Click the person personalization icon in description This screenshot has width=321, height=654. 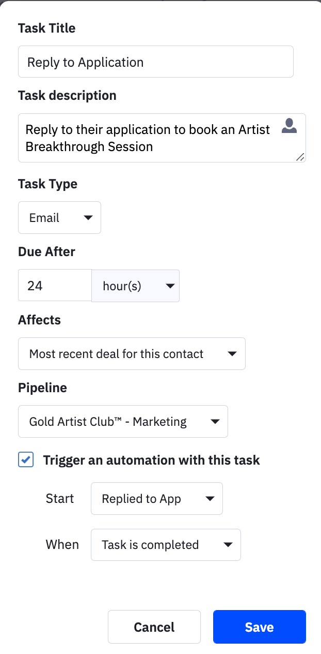(289, 126)
